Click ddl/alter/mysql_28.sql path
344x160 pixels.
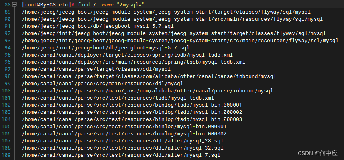pyautogui.click(x=123, y=141)
